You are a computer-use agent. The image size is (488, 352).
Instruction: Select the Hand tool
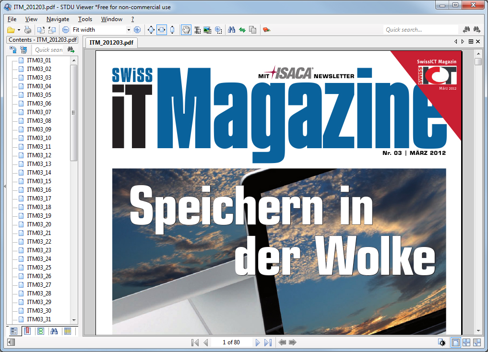pyautogui.click(x=186, y=30)
